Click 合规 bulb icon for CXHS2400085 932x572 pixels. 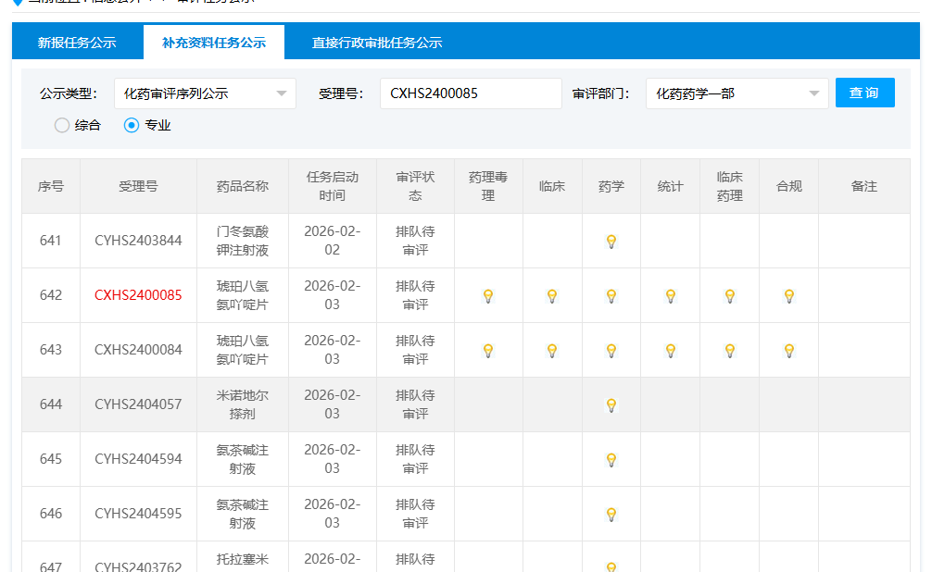(x=789, y=296)
